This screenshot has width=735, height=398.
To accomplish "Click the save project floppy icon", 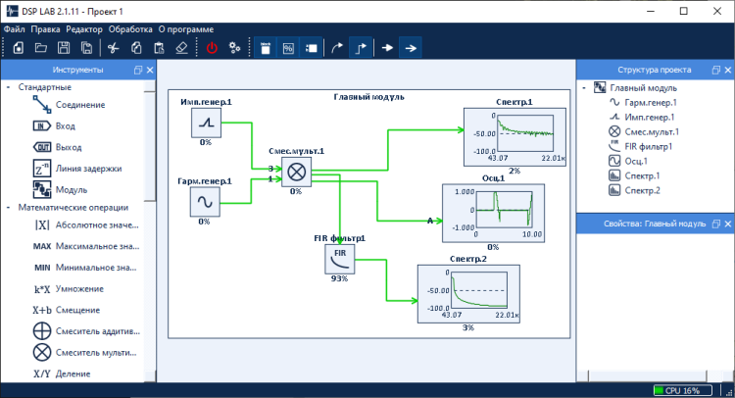I will pos(63,47).
